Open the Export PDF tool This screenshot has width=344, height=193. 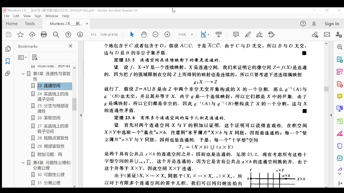(339, 60)
